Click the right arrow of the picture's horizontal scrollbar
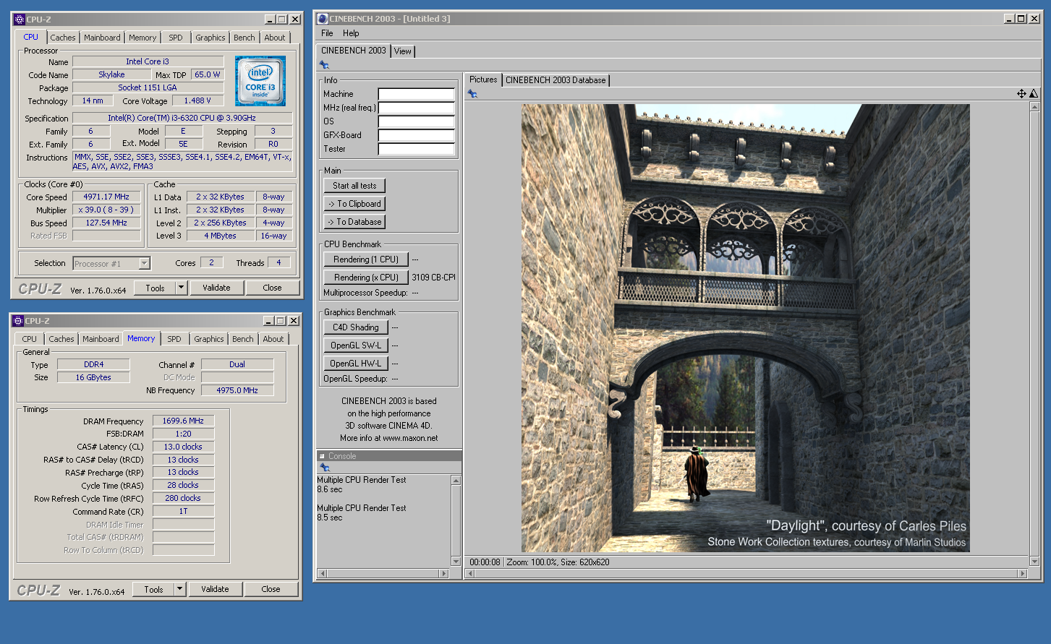The height and width of the screenshot is (644, 1051). point(1022,573)
